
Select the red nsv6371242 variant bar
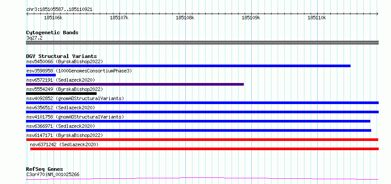(204, 149)
